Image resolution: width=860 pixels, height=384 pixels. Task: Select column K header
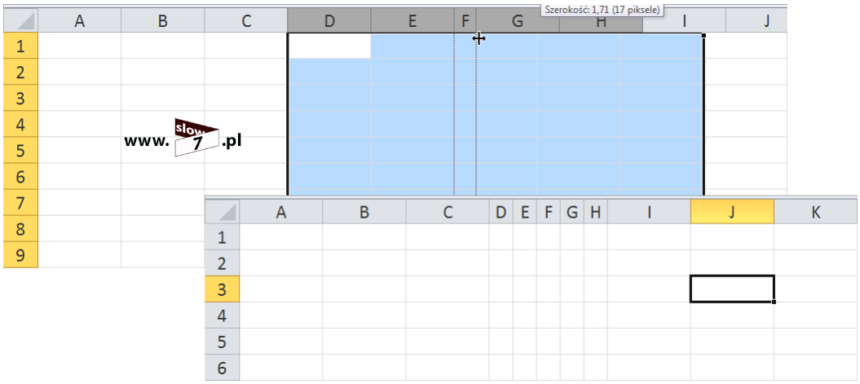click(816, 212)
